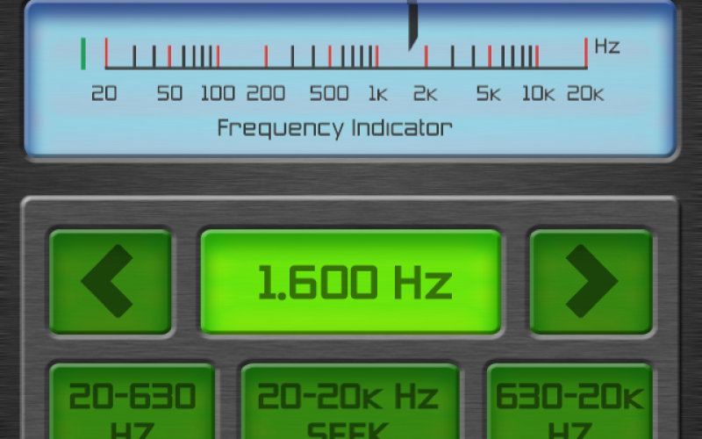Select the 630-20k Hz range button

(569, 401)
